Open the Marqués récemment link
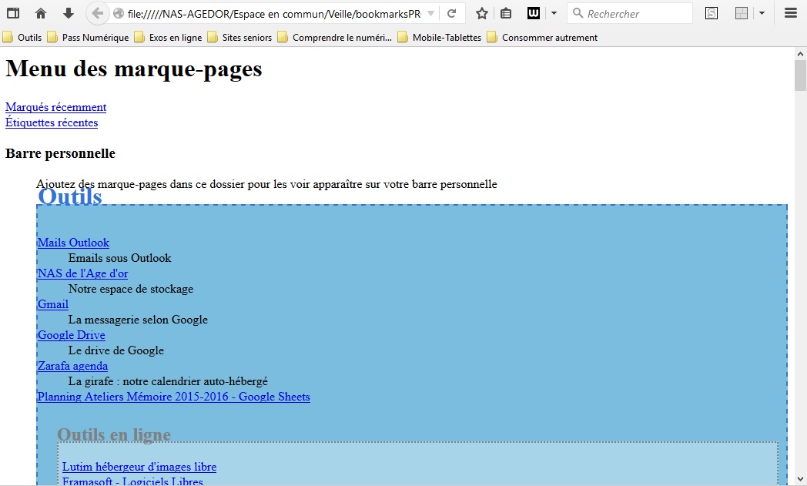This screenshot has height=486, width=807. coord(55,107)
